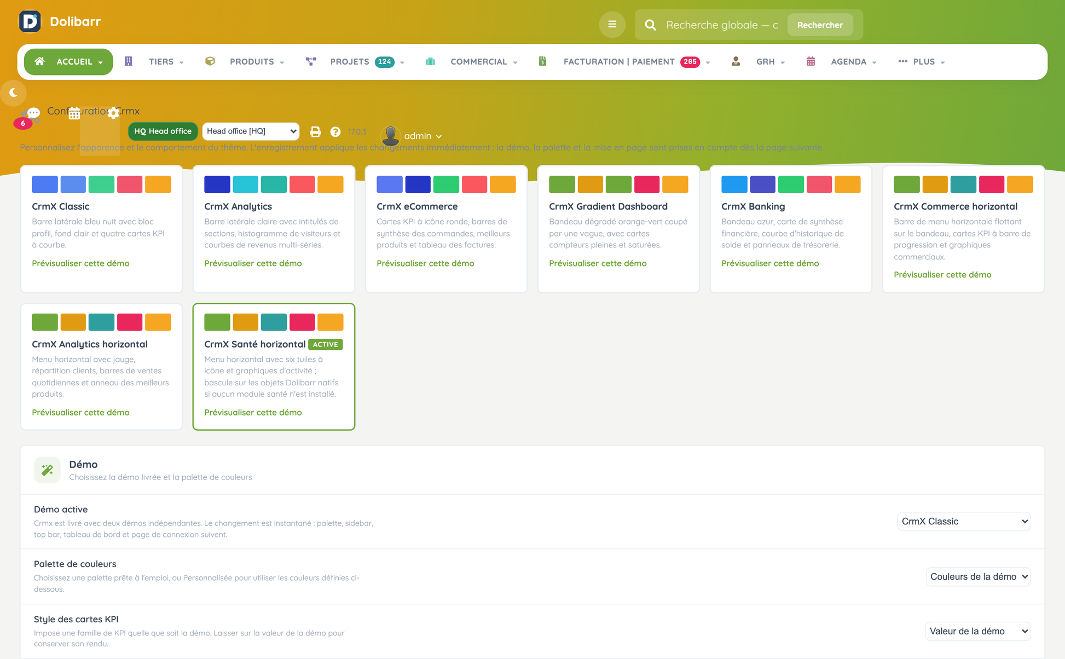Click the print icon

[x=315, y=131]
